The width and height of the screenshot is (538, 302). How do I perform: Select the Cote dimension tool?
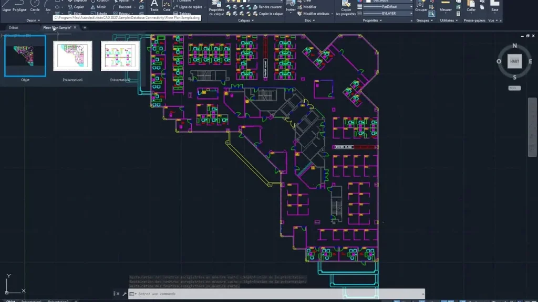coord(167,6)
